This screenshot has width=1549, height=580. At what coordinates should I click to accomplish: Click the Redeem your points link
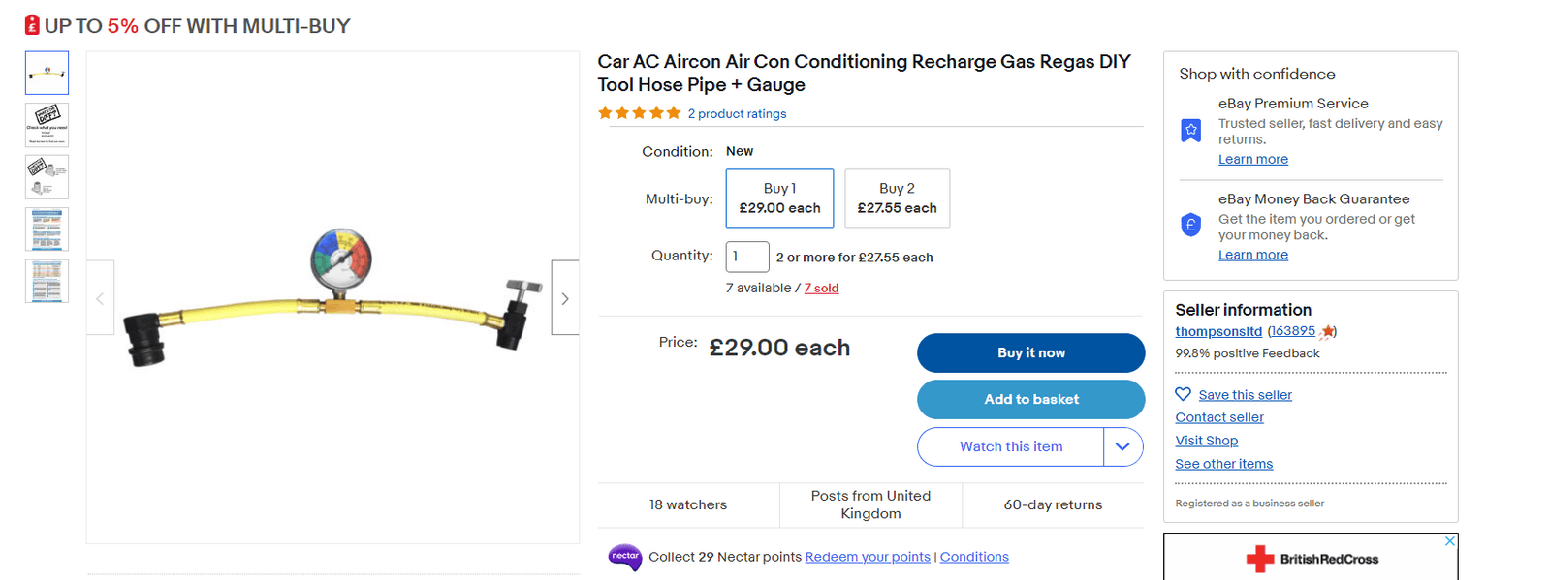tap(868, 557)
